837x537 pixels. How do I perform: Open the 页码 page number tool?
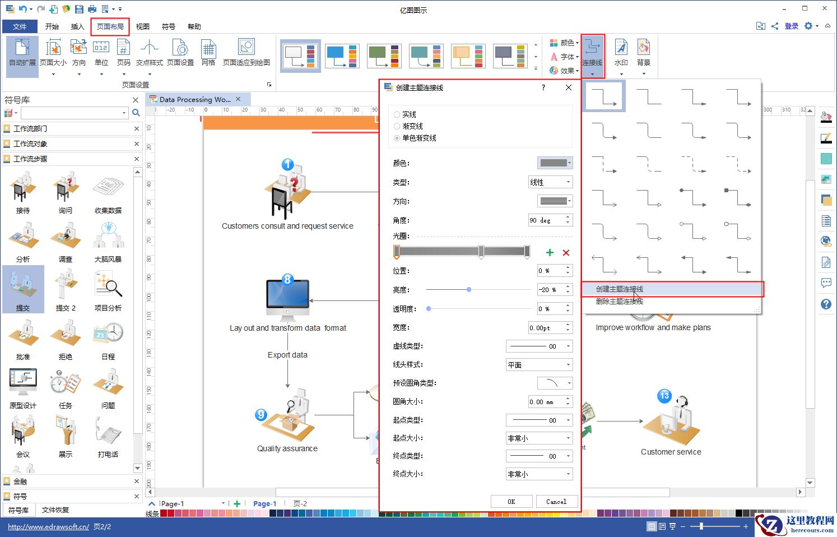pos(124,57)
